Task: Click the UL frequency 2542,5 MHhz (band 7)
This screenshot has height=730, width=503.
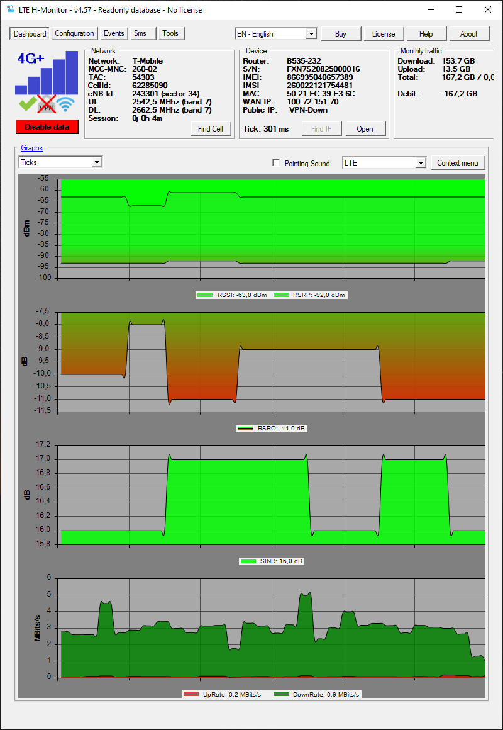Action: [x=172, y=102]
